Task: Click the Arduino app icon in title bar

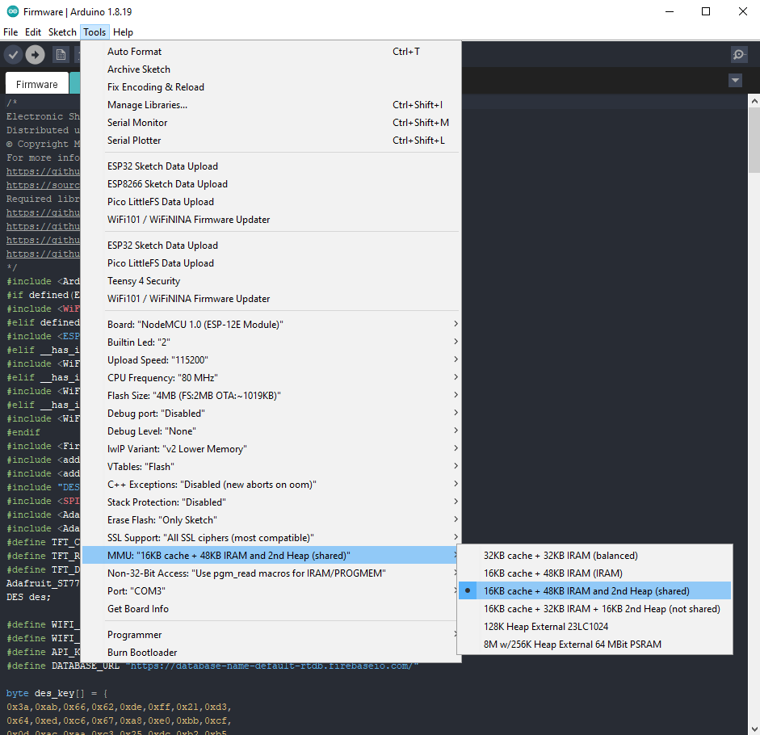Action: coord(13,11)
